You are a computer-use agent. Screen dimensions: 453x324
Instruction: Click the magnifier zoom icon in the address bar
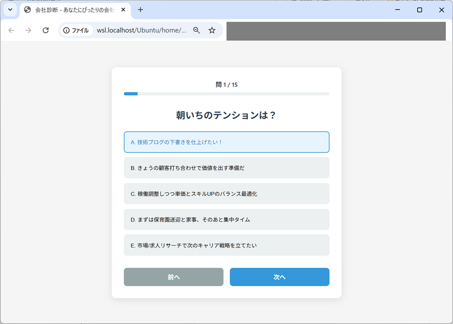coord(196,30)
